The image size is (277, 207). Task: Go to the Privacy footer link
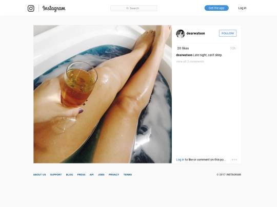(x=114, y=175)
